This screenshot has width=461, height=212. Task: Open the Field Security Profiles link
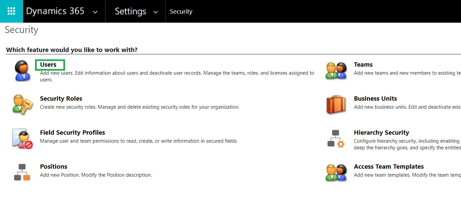72,133
